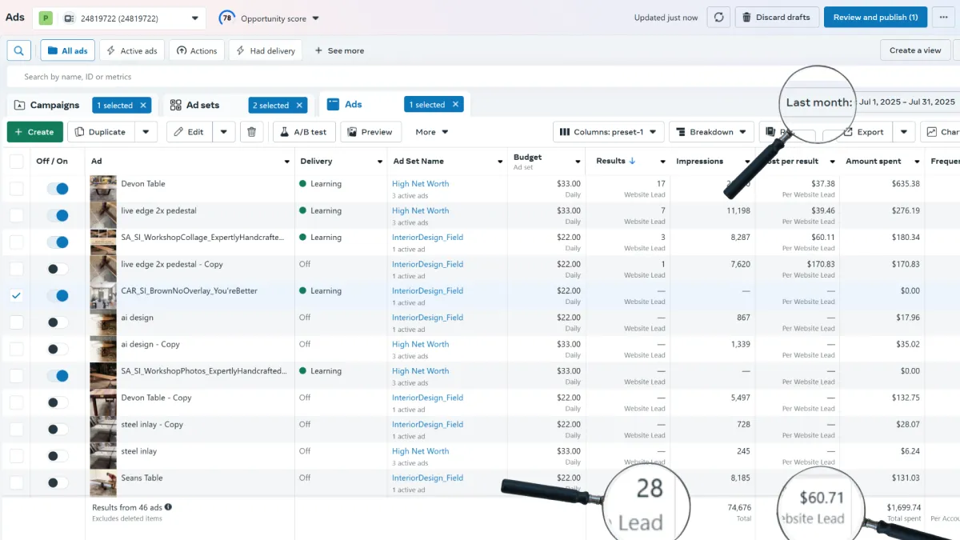Clear the Campaigns '1 selected' filter
Image resolution: width=960 pixels, height=540 pixels.
pyautogui.click(x=144, y=106)
